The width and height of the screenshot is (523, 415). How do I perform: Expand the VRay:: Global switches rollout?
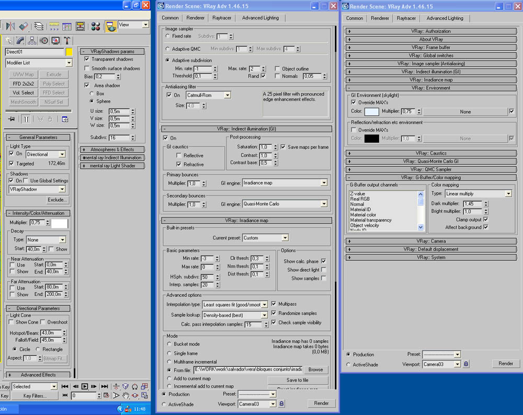(x=431, y=55)
